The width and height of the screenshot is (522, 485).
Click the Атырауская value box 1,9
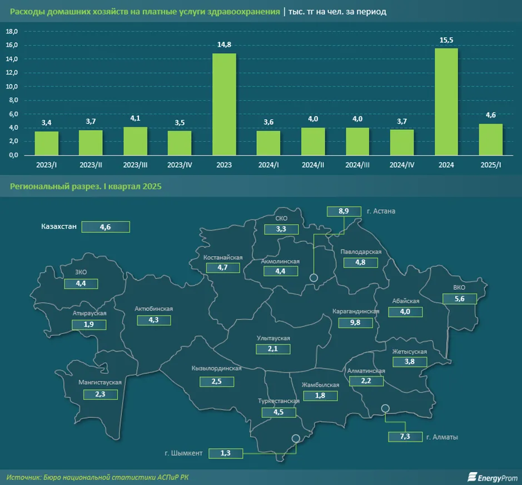pyautogui.click(x=89, y=325)
